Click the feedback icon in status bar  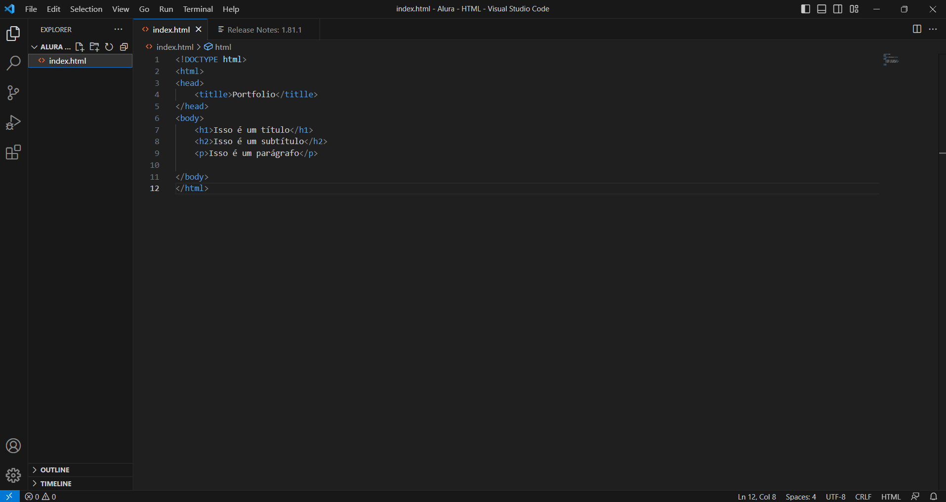coord(915,497)
